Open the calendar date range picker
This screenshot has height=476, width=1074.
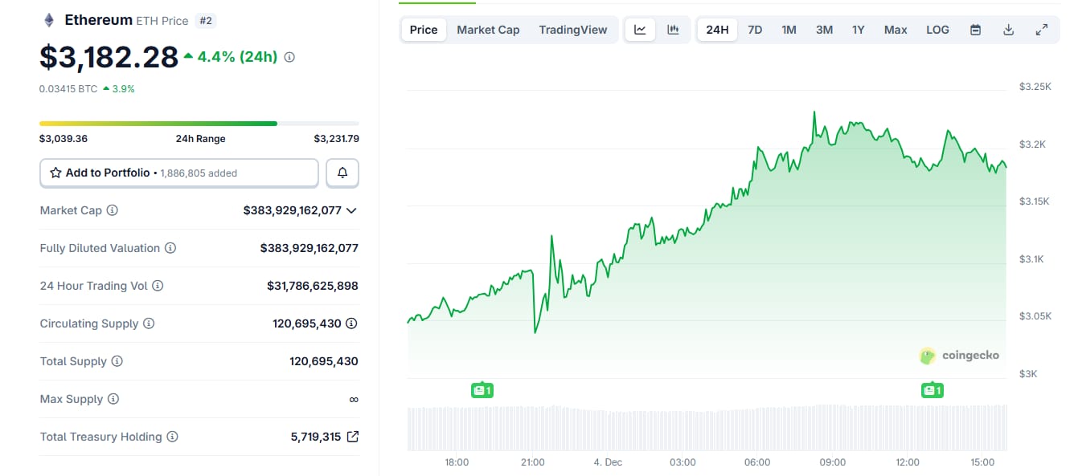(x=975, y=29)
